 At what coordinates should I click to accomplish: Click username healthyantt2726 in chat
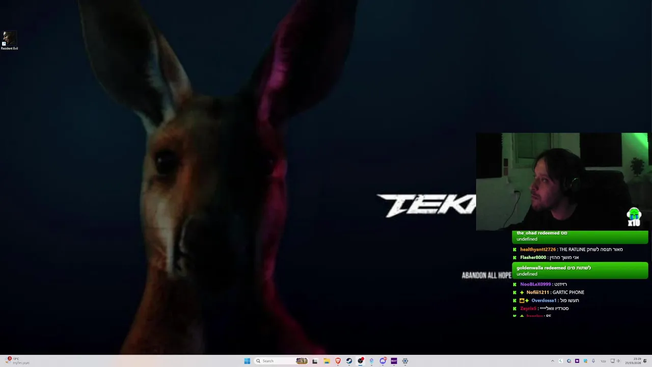538,249
